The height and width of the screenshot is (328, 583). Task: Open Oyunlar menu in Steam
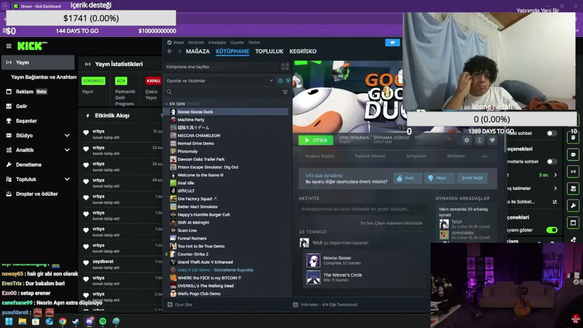pos(237,42)
